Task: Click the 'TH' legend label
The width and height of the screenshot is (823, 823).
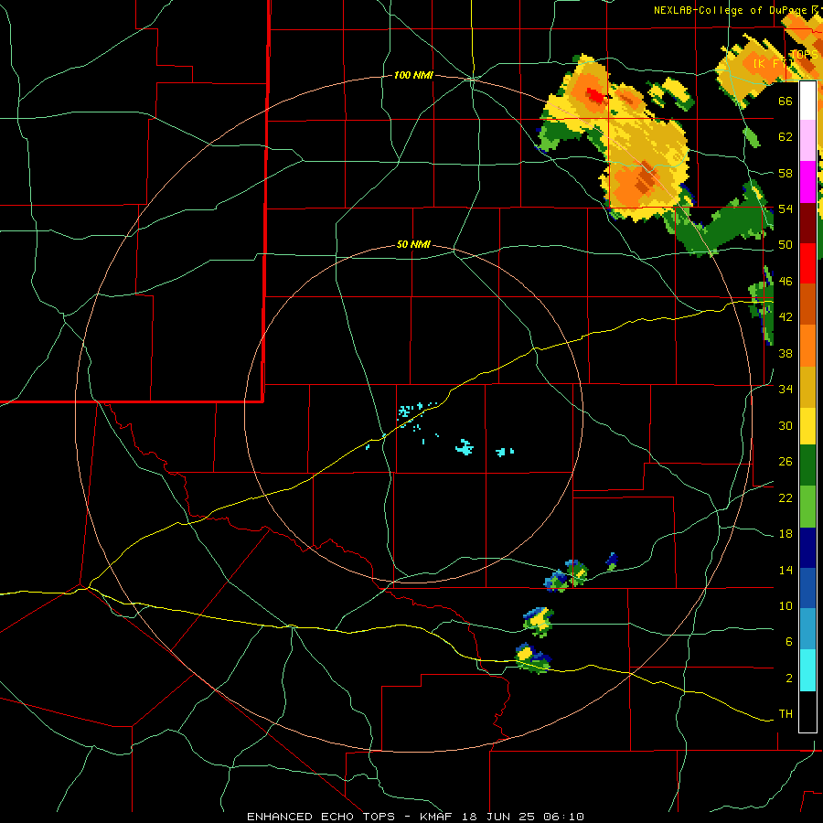Action: pos(786,713)
